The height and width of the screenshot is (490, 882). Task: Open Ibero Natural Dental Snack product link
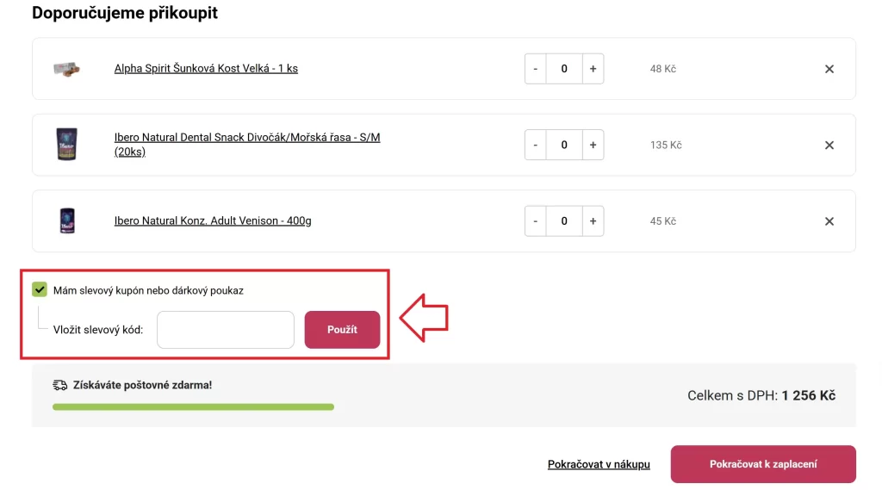tap(247, 145)
